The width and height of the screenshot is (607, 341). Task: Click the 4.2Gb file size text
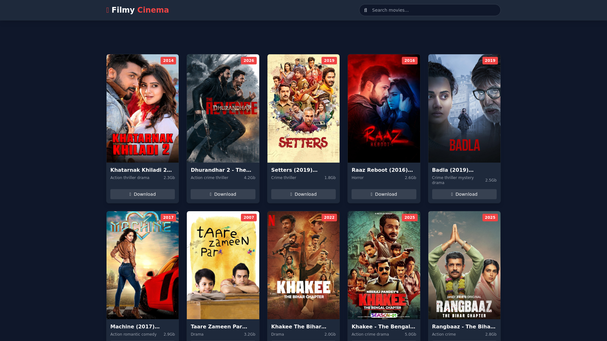pyautogui.click(x=250, y=178)
